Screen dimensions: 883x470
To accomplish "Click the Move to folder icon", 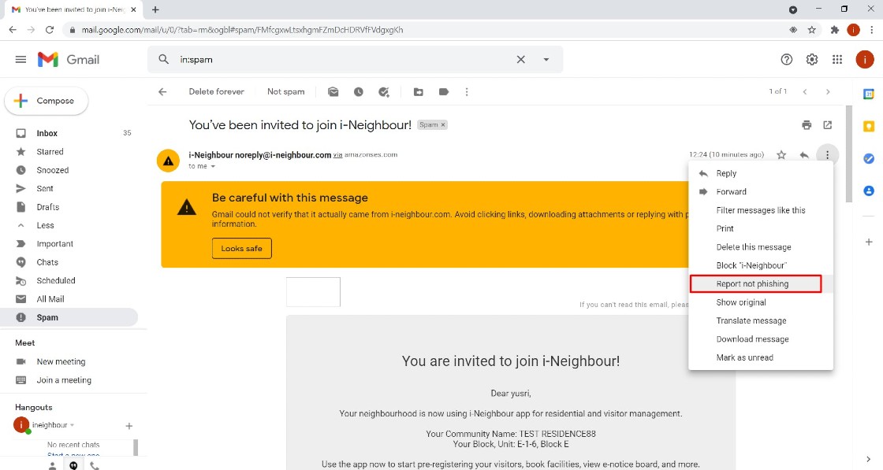I will pyautogui.click(x=419, y=91).
